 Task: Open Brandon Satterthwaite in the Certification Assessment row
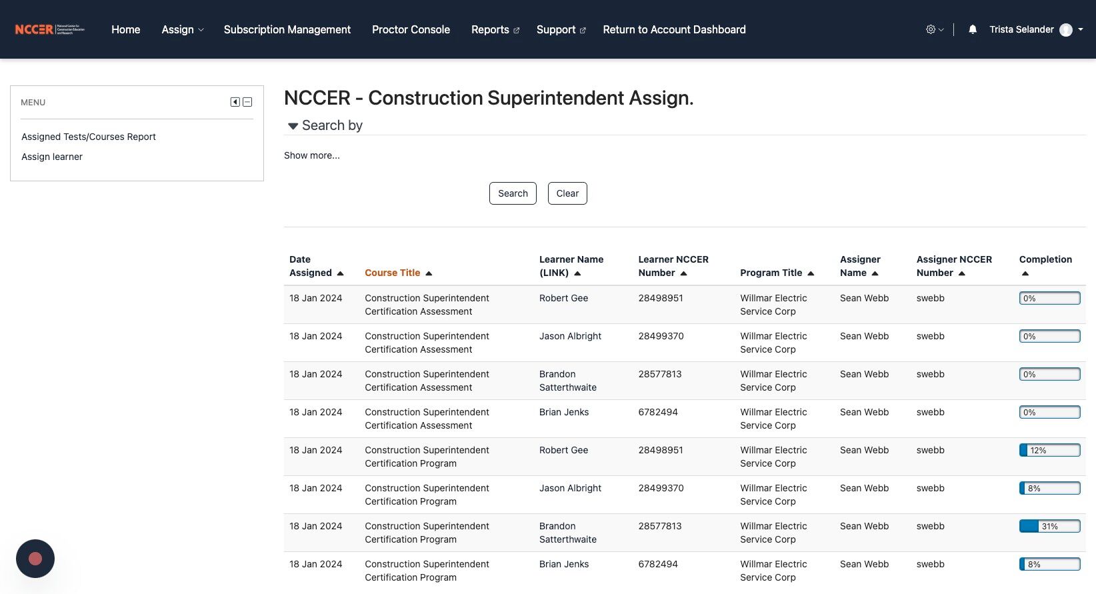[x=568, y=381]
